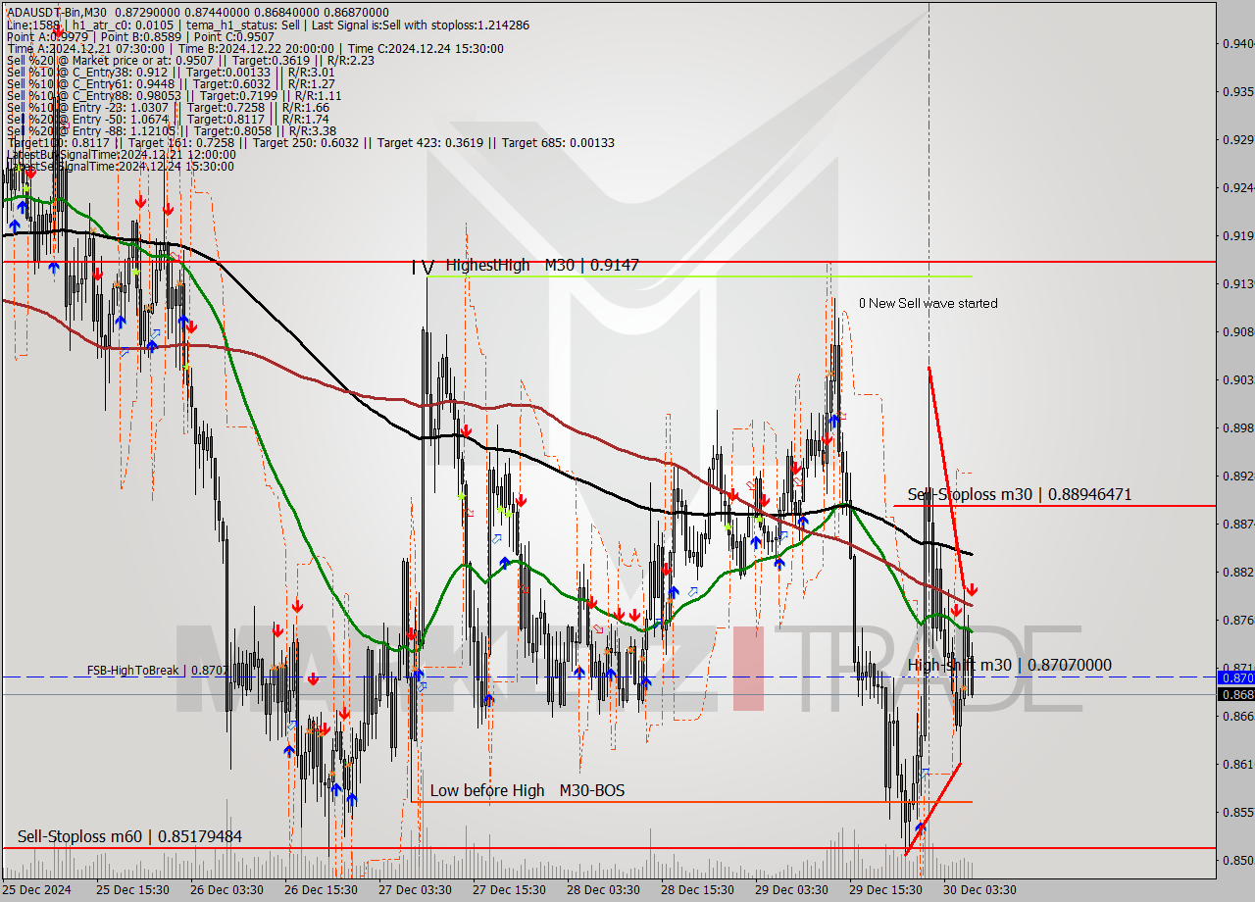1255x902 pixels.
Task: Click the LatestSellSignalTime:2024.12.24 15:30:00 line
Action: pos(120,166)
